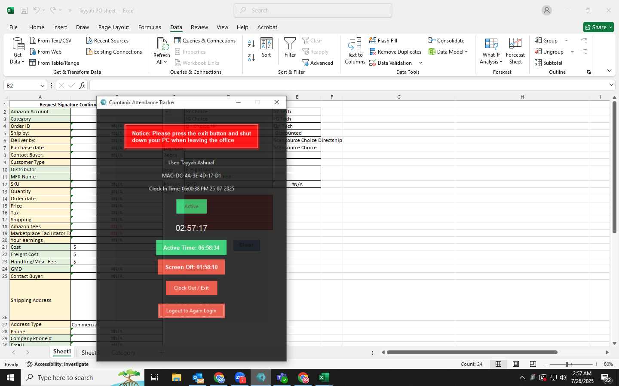Click the zoom in plus button
The width and height of the screenshot is (619, 386).
(x=596, y=364)
